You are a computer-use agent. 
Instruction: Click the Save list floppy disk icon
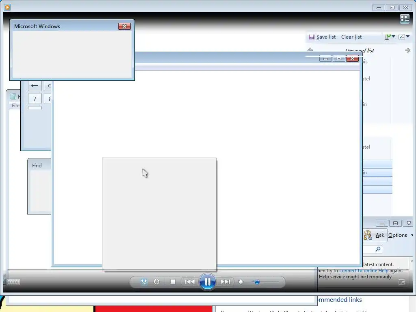click(x=312, y=37)
